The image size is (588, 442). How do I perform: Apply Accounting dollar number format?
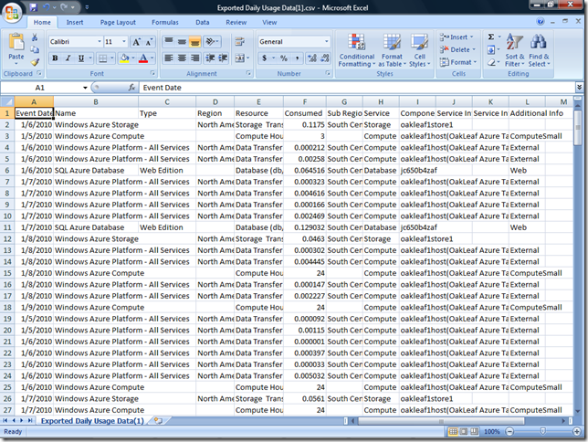pyautogui.click(x=265, y=58)
